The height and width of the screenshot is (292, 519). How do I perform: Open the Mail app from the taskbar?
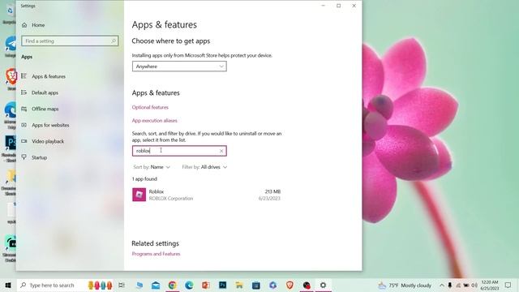[x=156, y=285]
